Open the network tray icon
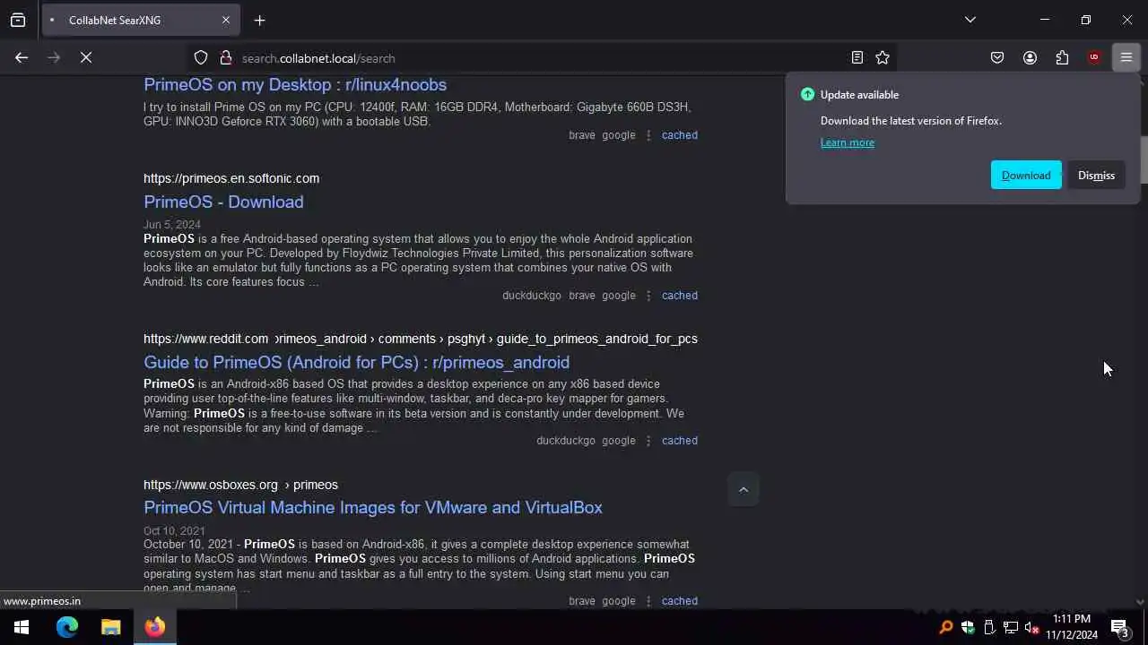Image resolution: width=1148 pixels, height=645 pixels. (x=1011, y=627)
